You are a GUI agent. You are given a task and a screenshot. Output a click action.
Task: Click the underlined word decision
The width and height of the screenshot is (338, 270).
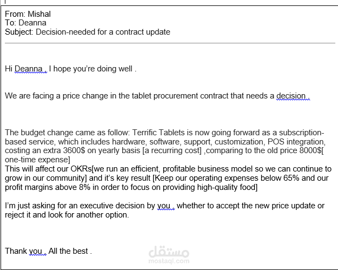click(291, 96)
